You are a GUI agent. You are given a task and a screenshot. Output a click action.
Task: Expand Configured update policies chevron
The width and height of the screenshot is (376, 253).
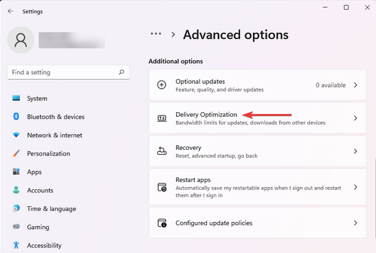pos(355,223)
